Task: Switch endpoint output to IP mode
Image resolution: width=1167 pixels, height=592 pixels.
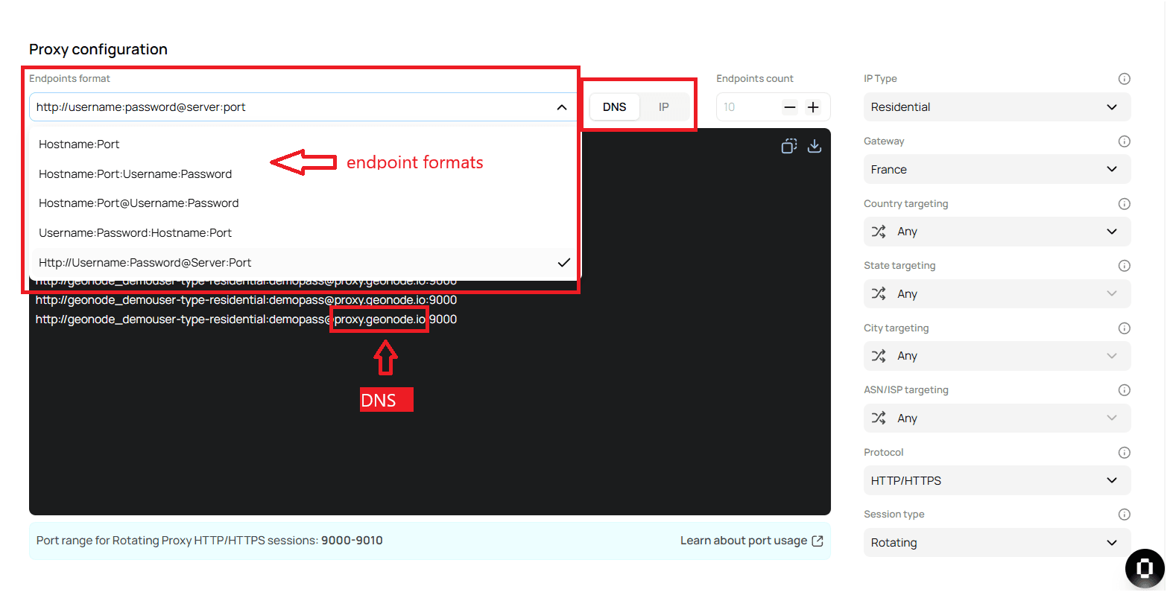Action: click(x=663, y=106)
